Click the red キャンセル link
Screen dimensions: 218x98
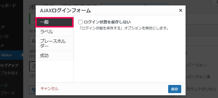(x=49, y=89)
